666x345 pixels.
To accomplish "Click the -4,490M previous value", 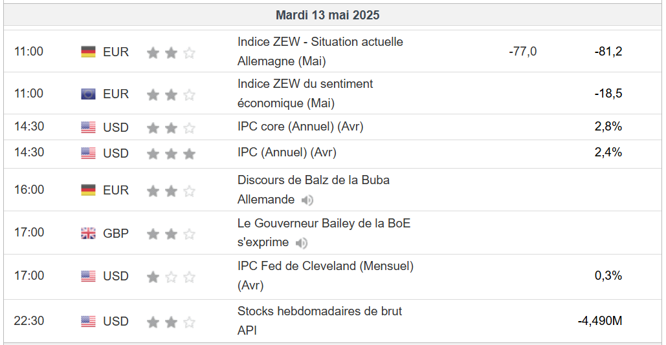I will (x=599, y=320).
